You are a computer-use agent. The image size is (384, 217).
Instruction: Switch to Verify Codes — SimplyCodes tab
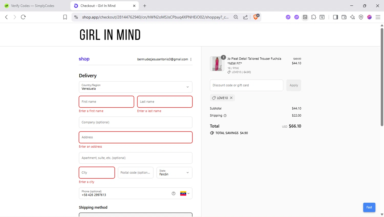coord(33,6)
